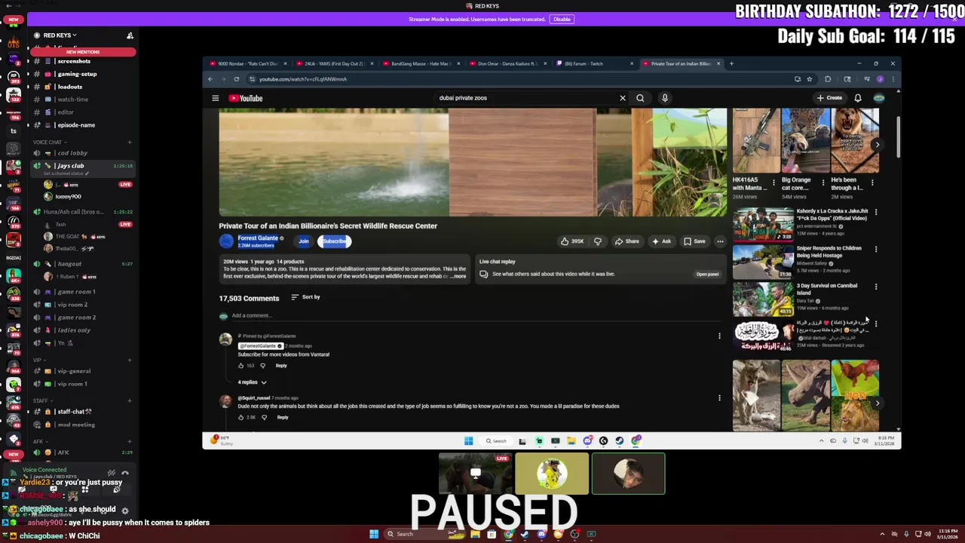Viewport: 965px width, 543px height.
Task: Switch to Don Omar - Danza Kuduro tab
Action: click(507, 63)
